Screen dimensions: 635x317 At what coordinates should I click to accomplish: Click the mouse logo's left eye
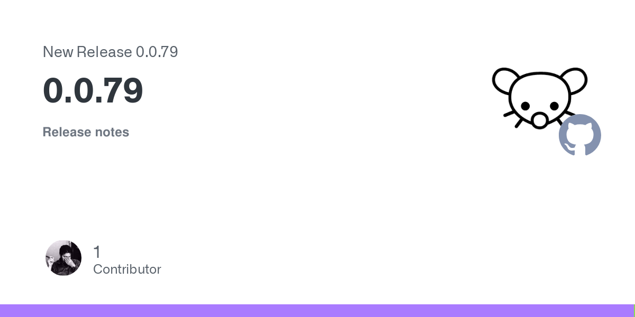(525, 106)
